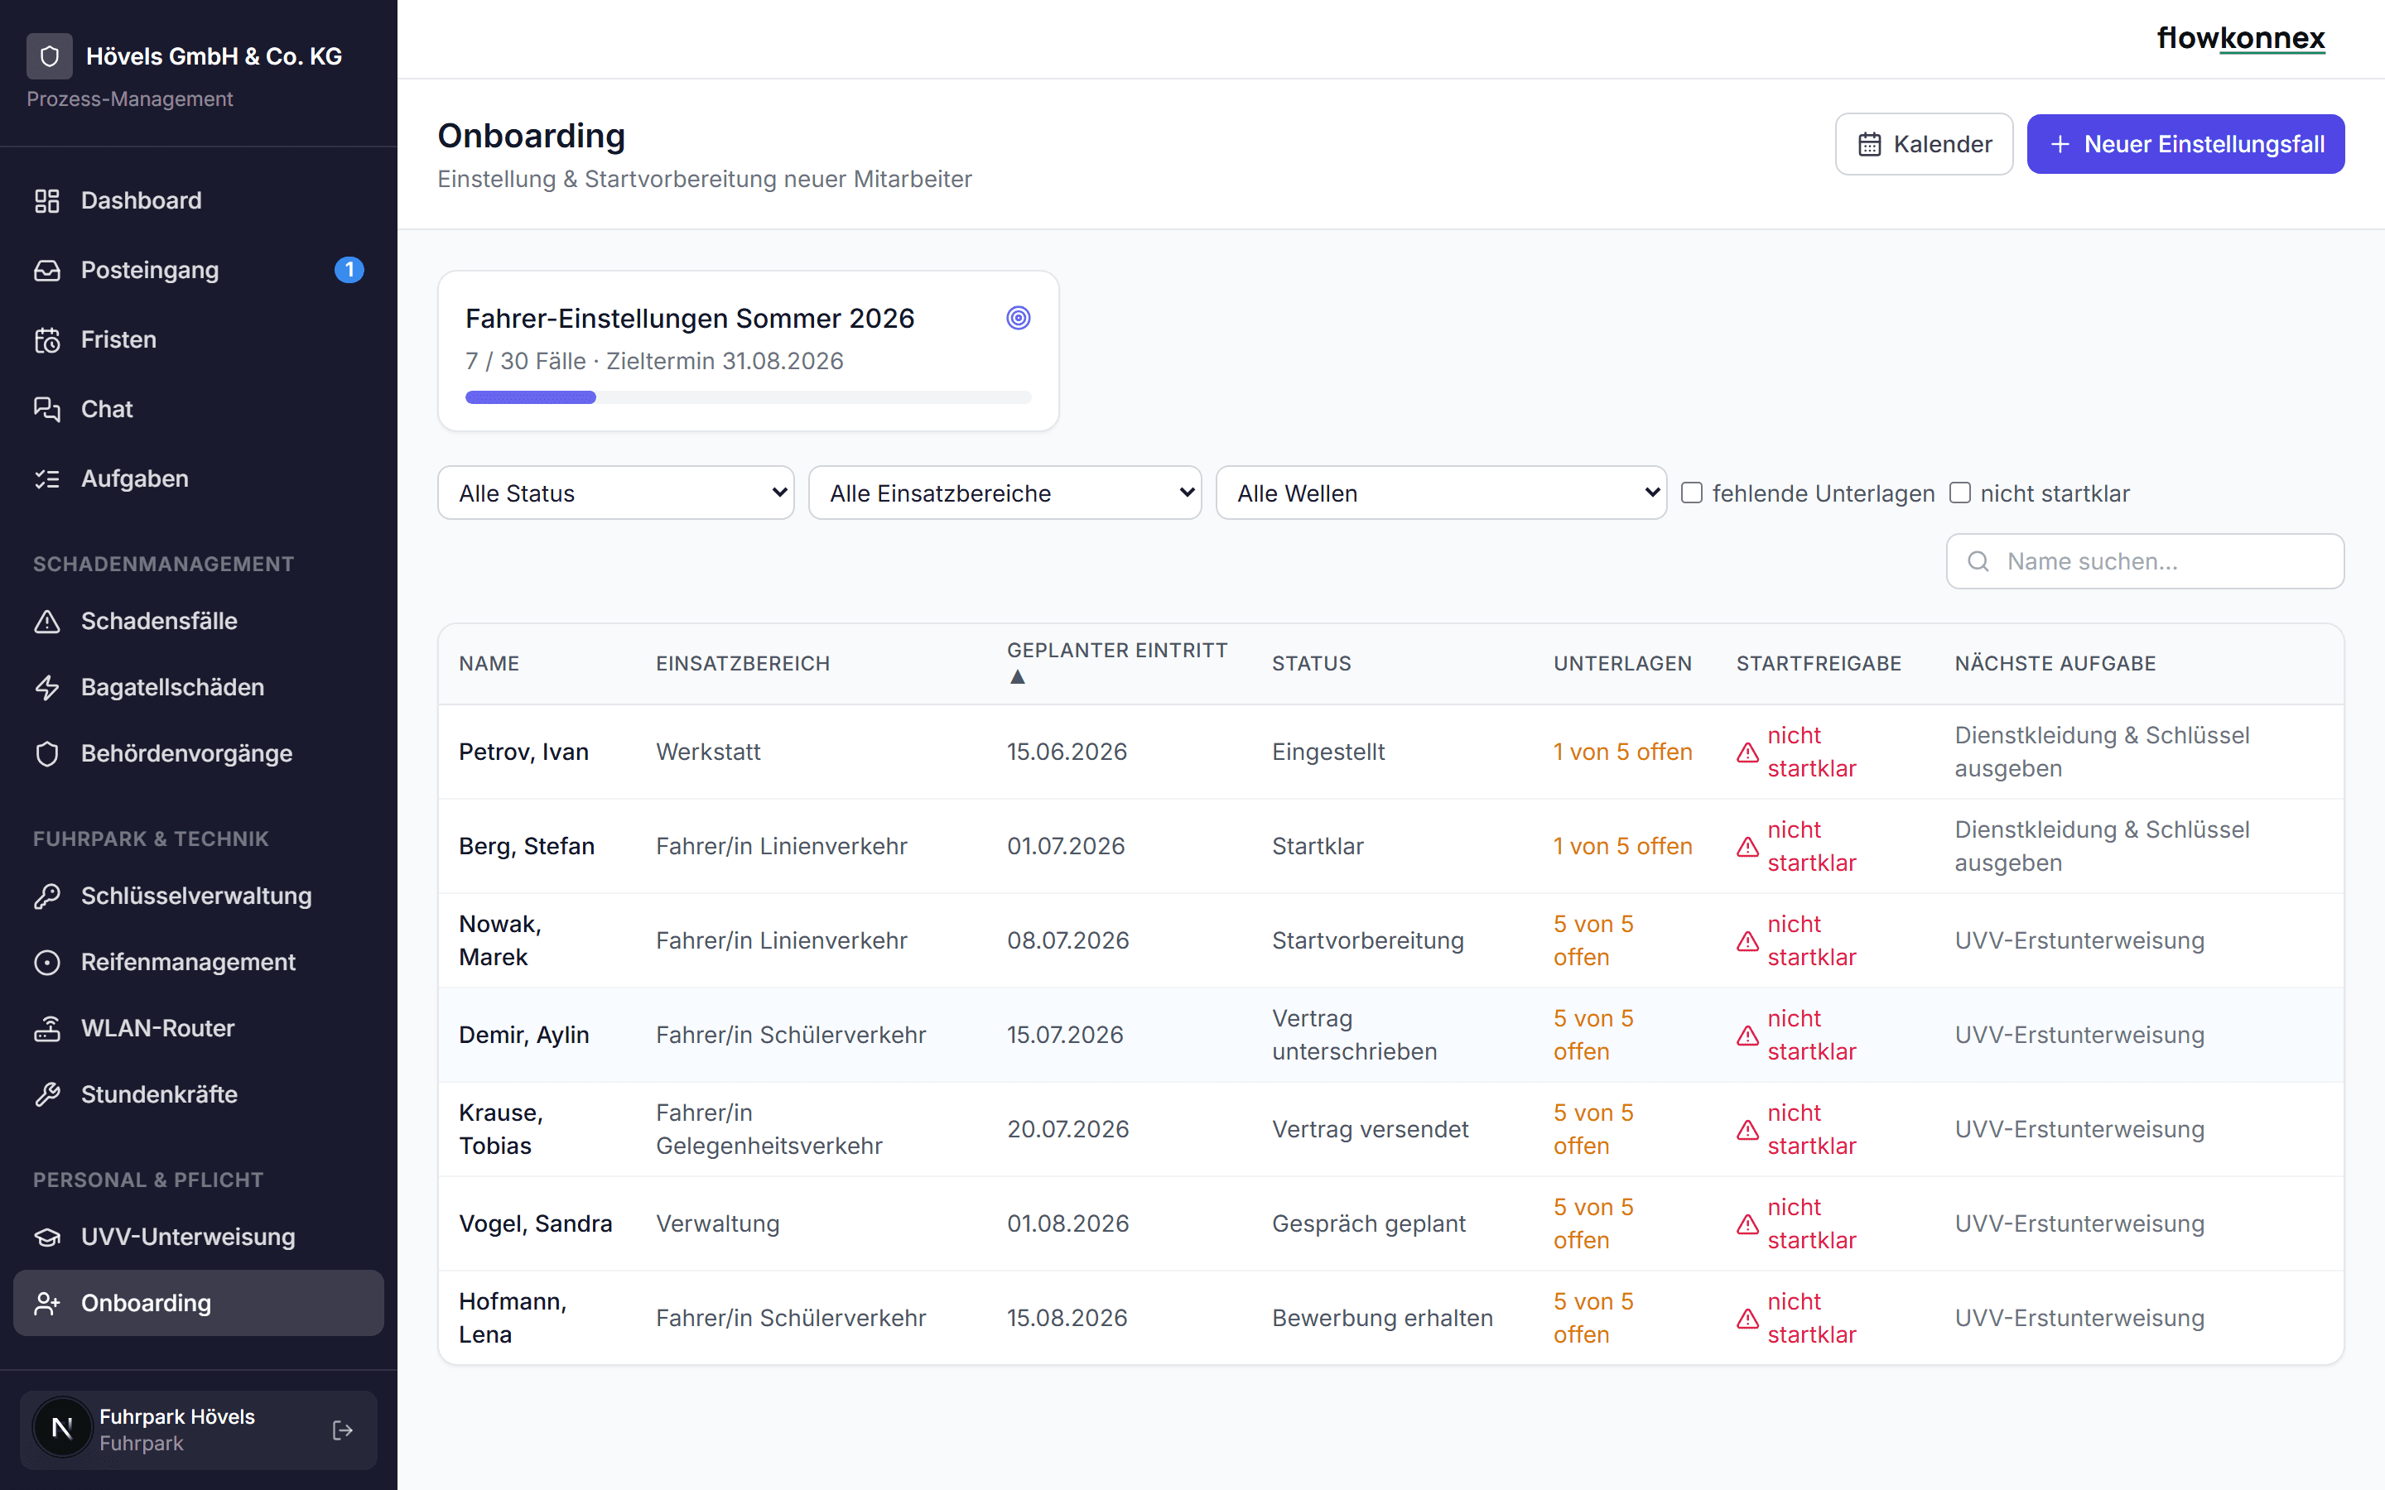Image resolution: width=2385 pixels, height=1490 pixels.
Task: Click the Bagatellschäden lightning bolt icon
Action: [x=47, y=688]
